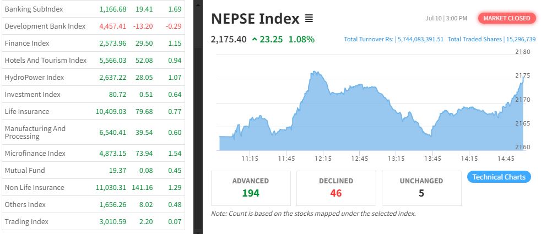This screenshot has height=234, width=541.
Task: Select Manufacturing And Processing index
Action: tap(35, 132)
